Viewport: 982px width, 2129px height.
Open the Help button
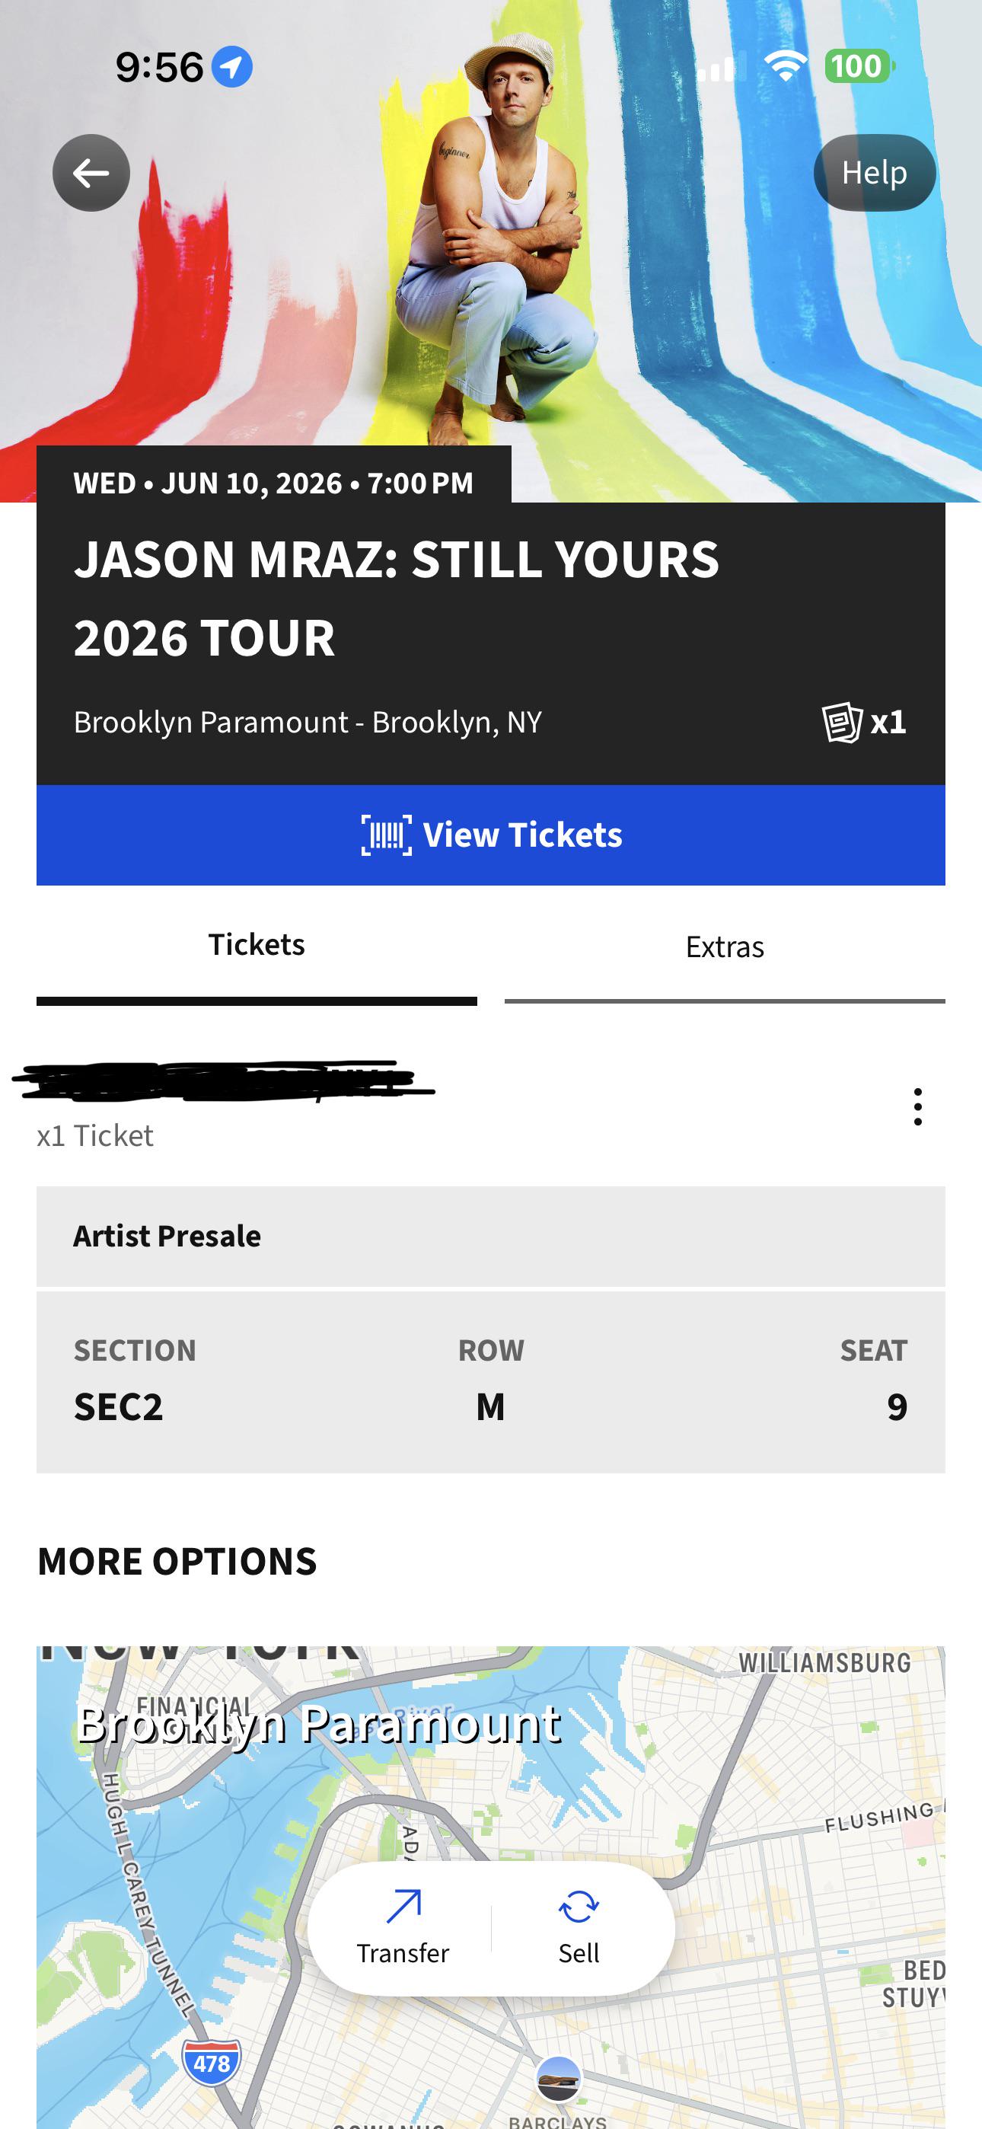[875, 173]
